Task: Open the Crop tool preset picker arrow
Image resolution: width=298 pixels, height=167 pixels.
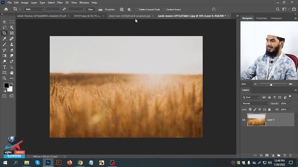Action: (x=20, y=9)
